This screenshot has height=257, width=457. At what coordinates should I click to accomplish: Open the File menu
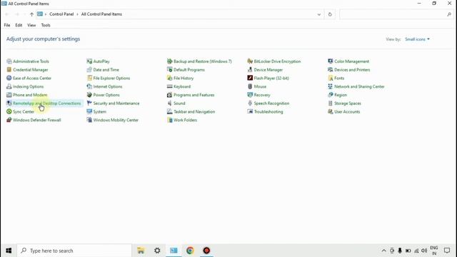click(7, 25)
